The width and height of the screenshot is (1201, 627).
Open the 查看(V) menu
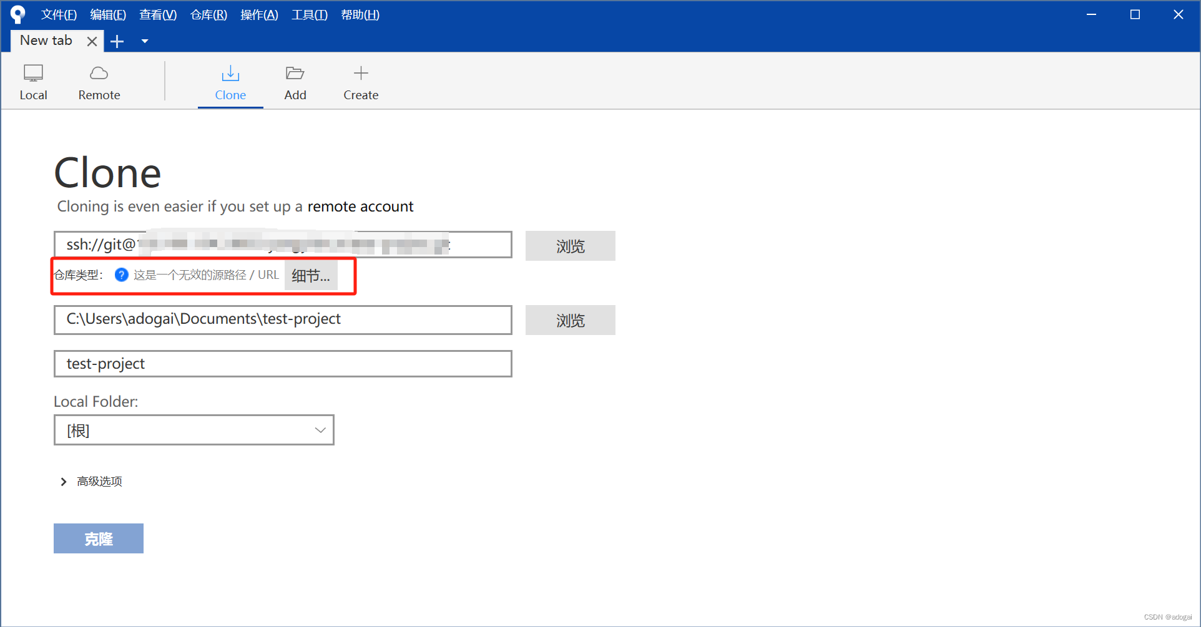click(158, 14)
